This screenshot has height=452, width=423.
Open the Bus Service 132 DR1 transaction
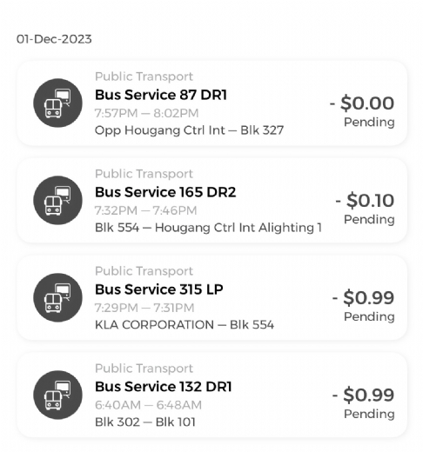pyautogui.click(x=211, y=395)
